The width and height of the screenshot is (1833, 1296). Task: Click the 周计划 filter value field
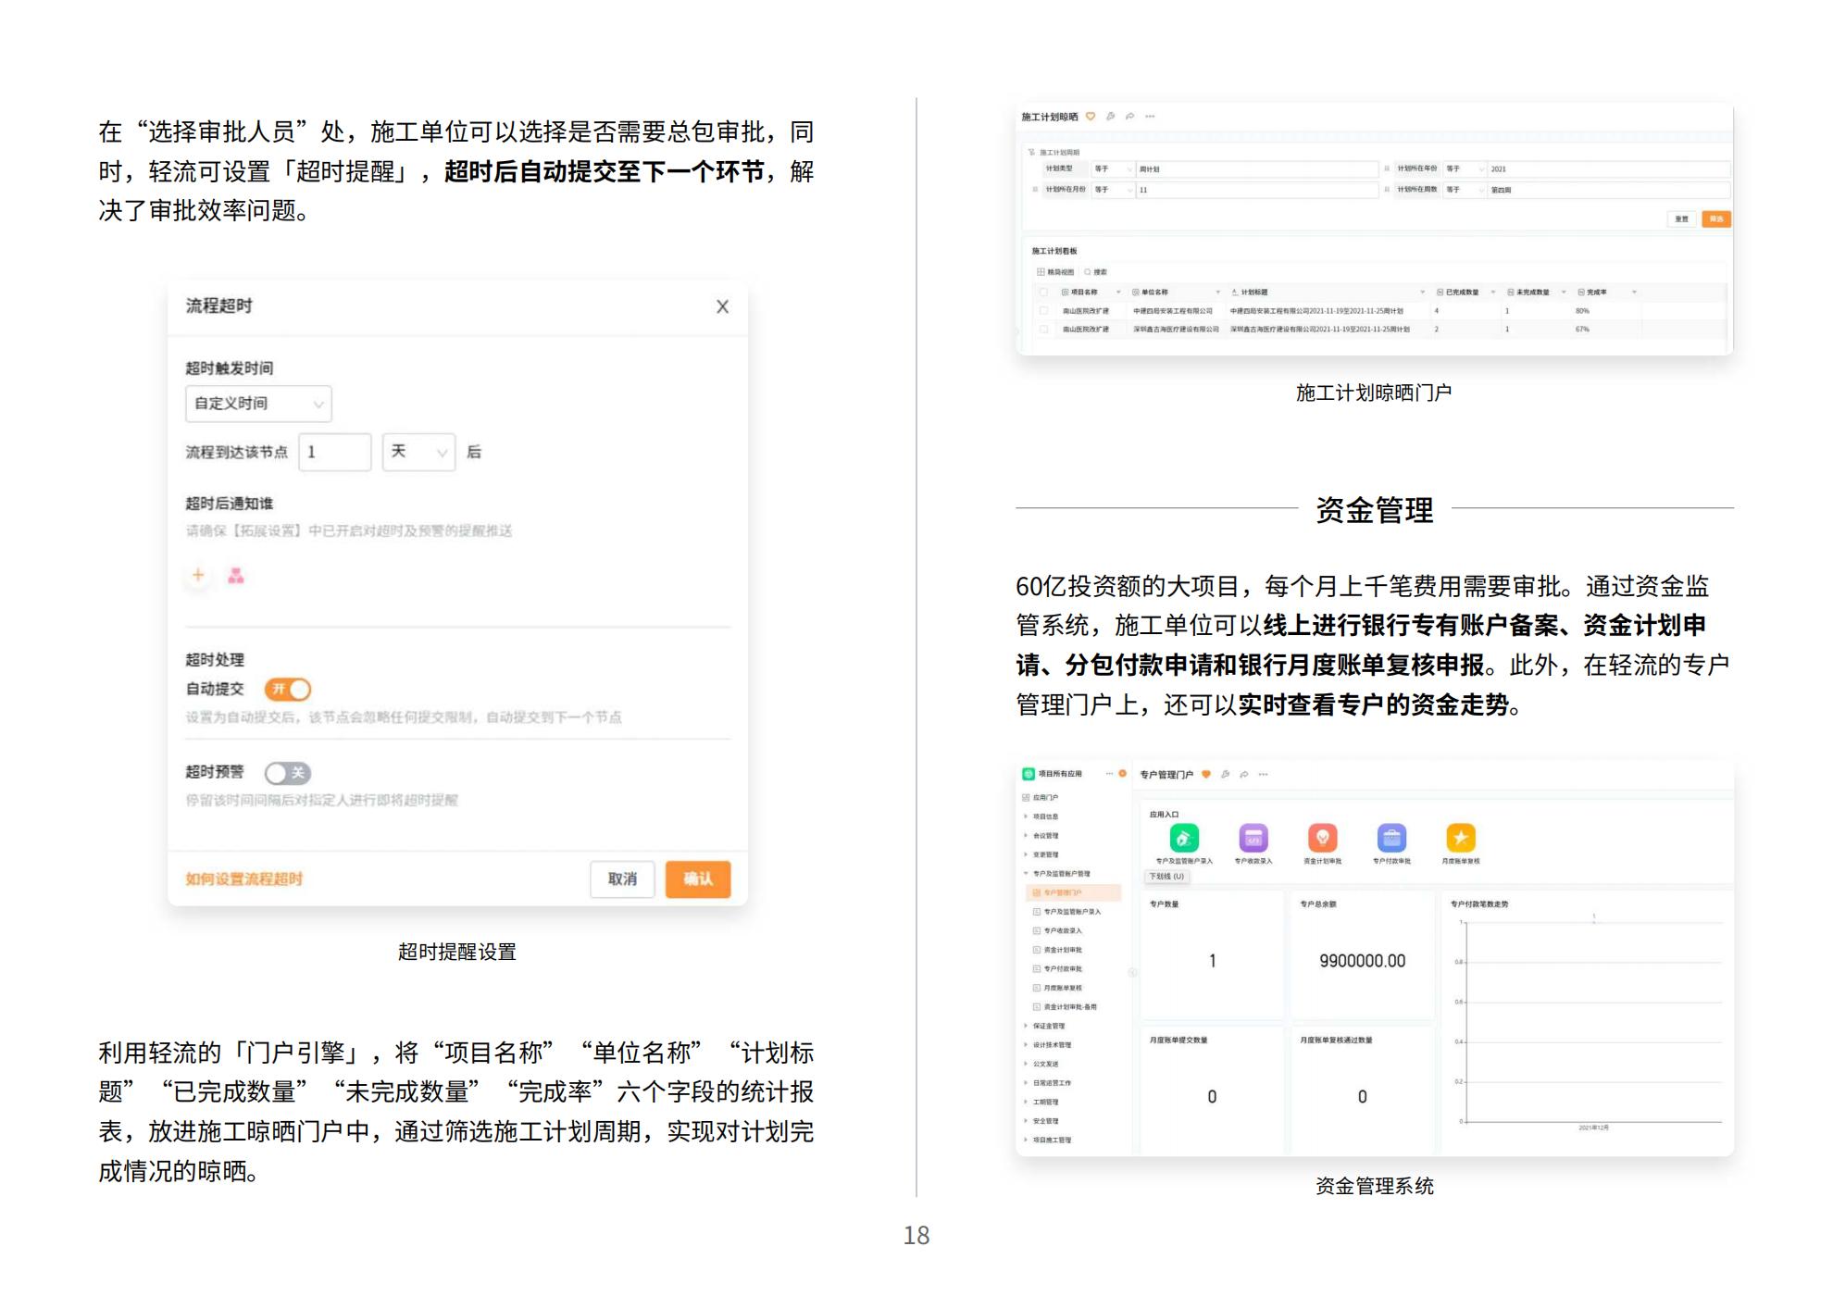click(1257, 169)
